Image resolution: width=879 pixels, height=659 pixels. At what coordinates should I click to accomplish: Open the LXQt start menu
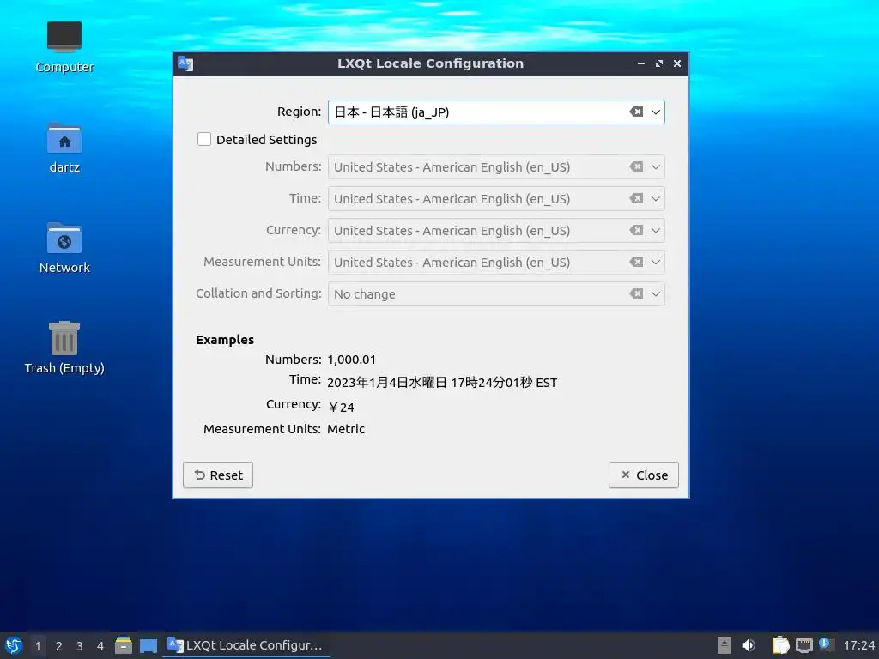14,645
